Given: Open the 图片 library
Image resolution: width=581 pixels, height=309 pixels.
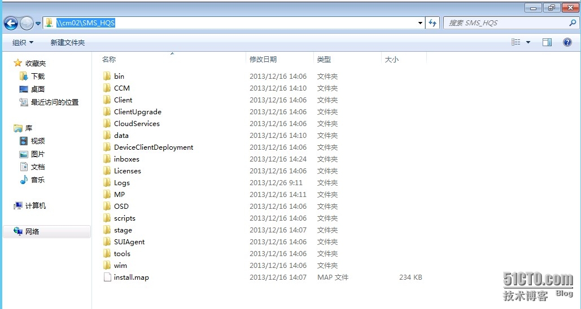Looking at the screenshot, I should pos(37,154).
